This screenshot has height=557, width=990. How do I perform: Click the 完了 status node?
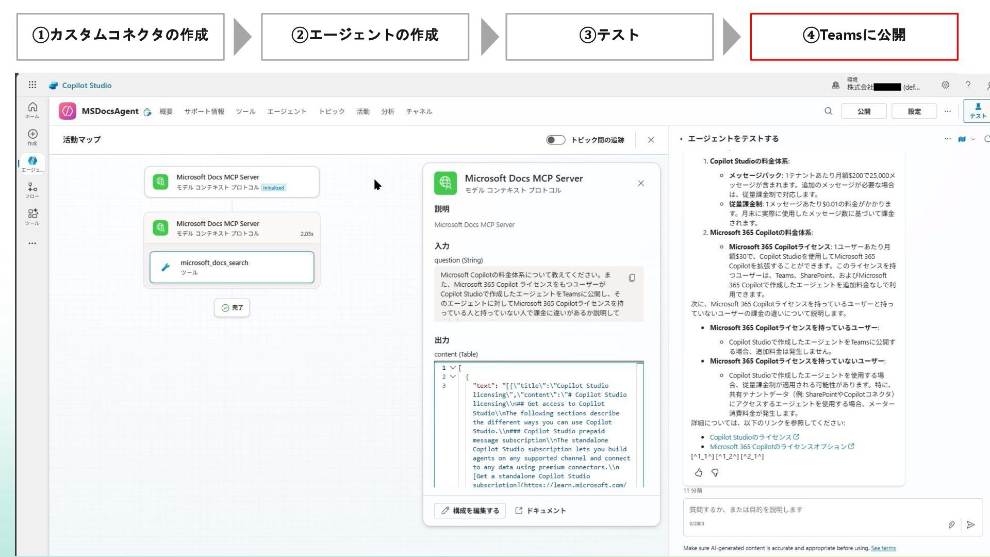tap(232, 308)
